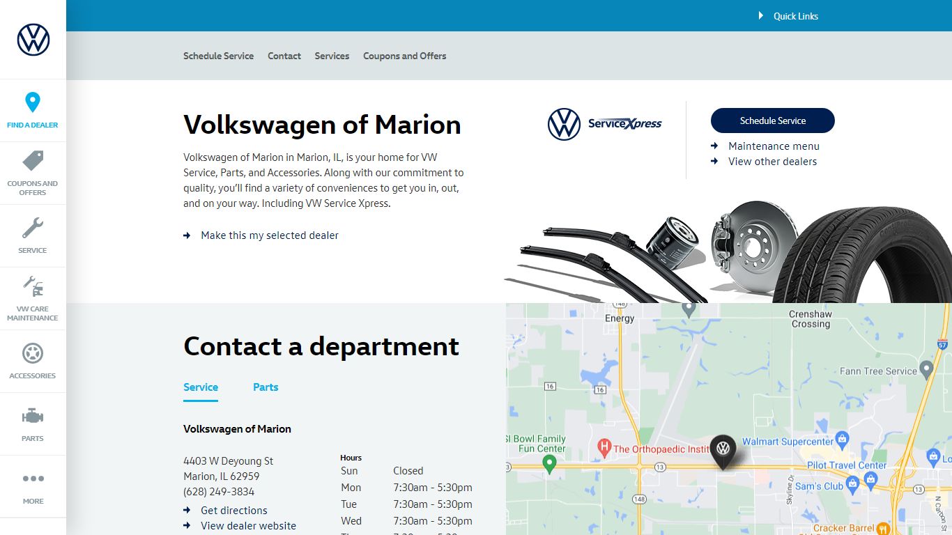This screenshot has width=952, height=535.
Task: Click the Schedule Service button
Action: (x=772, y=121)
